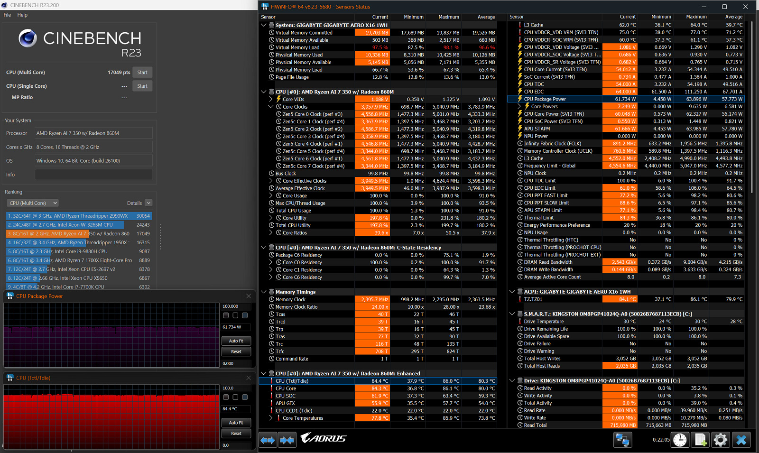Open the Help menu in Cinebench
759x453 pixels.
point(22,15)
